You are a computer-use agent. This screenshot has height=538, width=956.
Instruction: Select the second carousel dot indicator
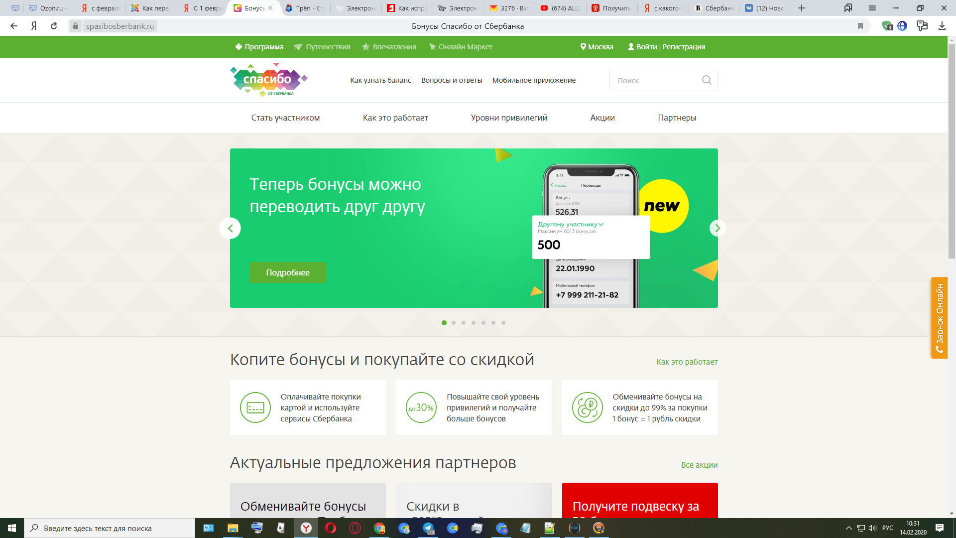(454, 323)
